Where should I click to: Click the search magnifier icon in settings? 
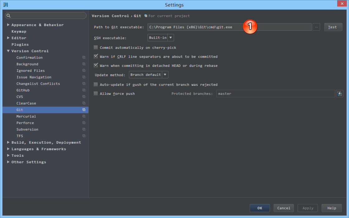coord(9,16)
